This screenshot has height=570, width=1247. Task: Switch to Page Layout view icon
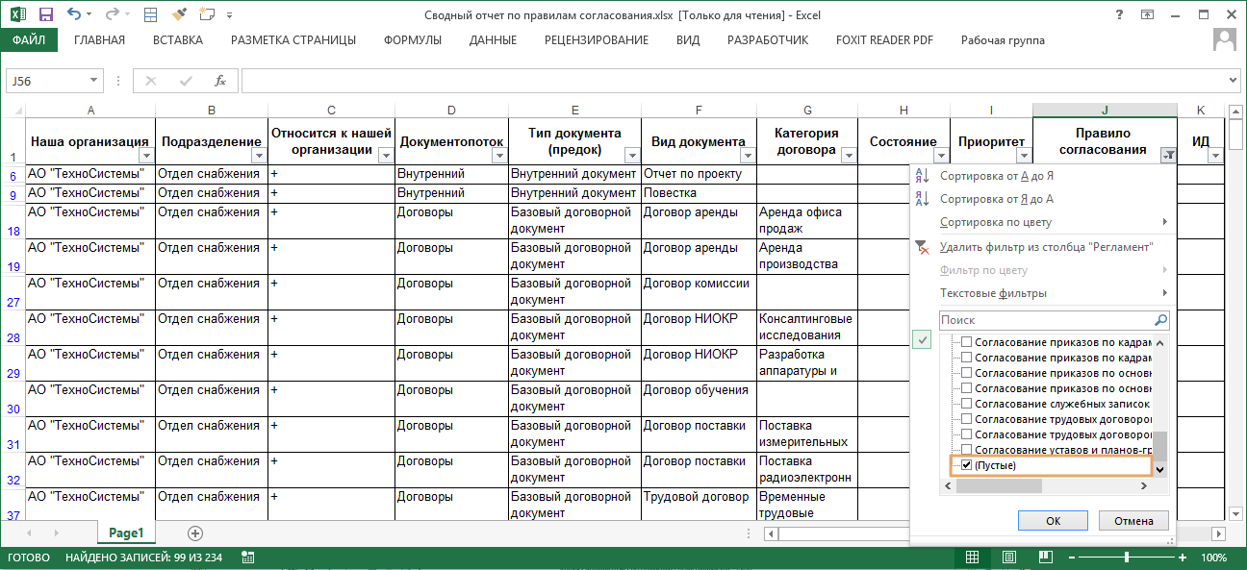pyautogui.click(x=1007, y=558)
